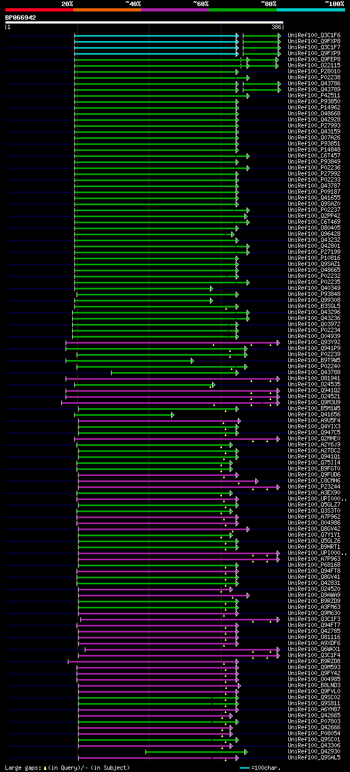Image resolution: width=350 pixels, height=772 pixels.
Task: Click the white query ruler bar
Action: tap(144, 22)
